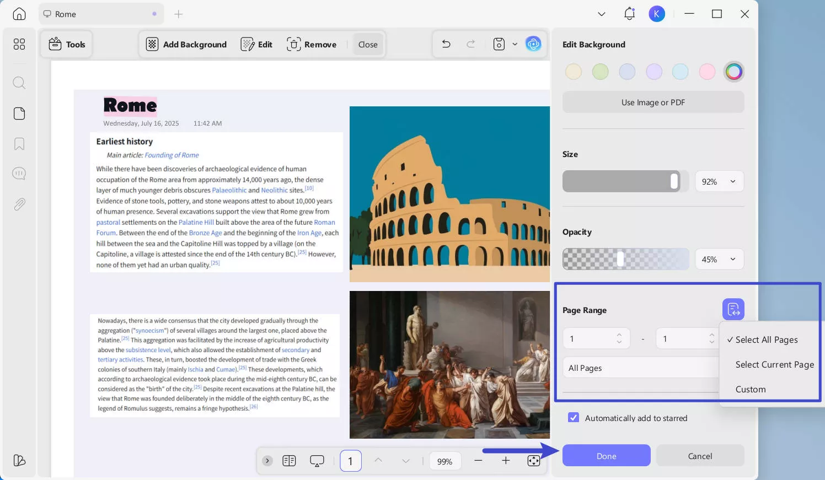
Task: Expand the tab list chevron in title bar
Action: point(602,14)
